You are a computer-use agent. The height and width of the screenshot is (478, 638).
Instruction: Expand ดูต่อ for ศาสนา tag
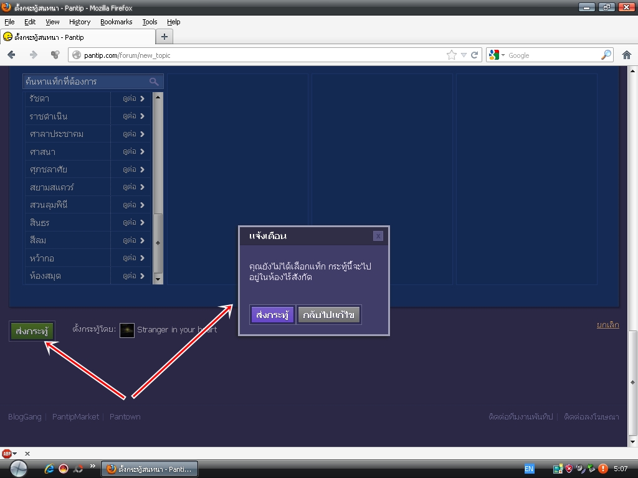click(x=133, y=152)
